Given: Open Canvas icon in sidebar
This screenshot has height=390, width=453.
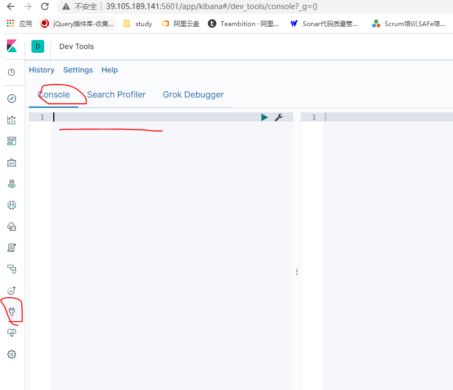Looking at the screenshot, I should point(12,162).
